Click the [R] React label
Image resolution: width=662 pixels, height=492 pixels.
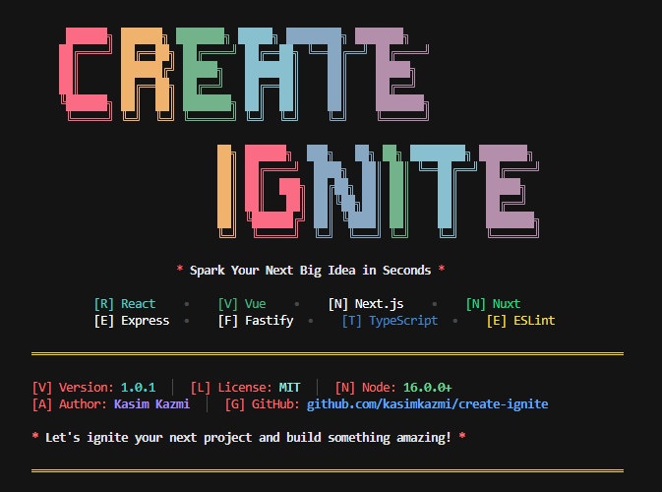coord(124,304)
